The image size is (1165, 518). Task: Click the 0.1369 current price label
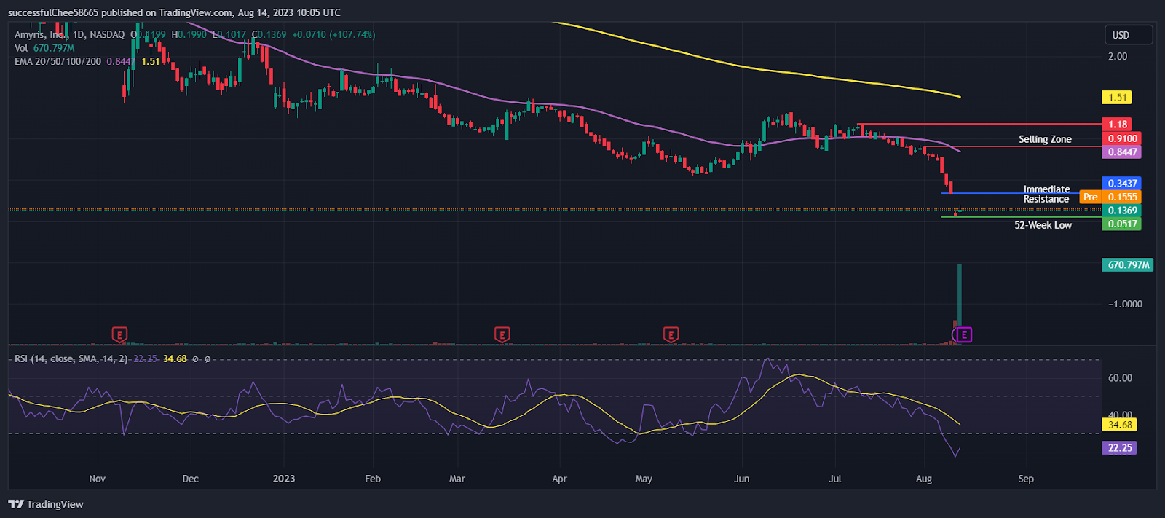click(x=1122, y=211)
